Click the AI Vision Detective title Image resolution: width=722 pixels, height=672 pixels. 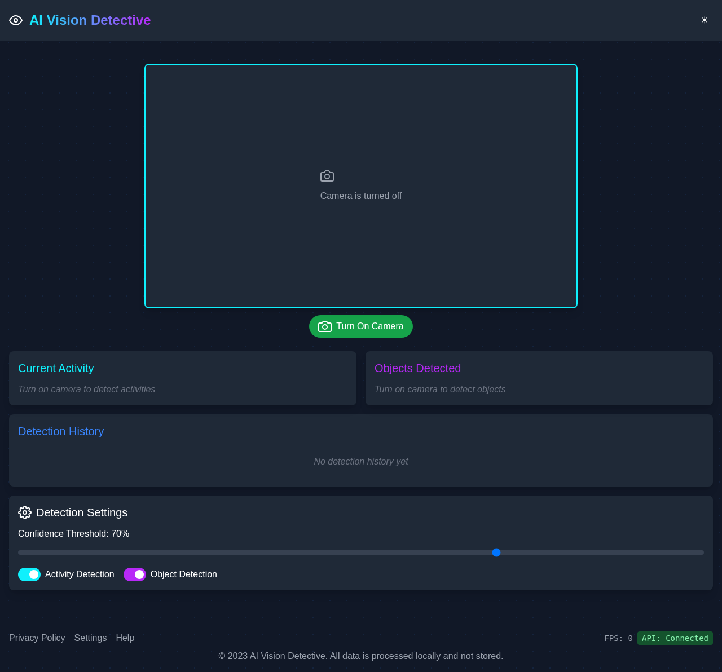click(x=90, y=20)
